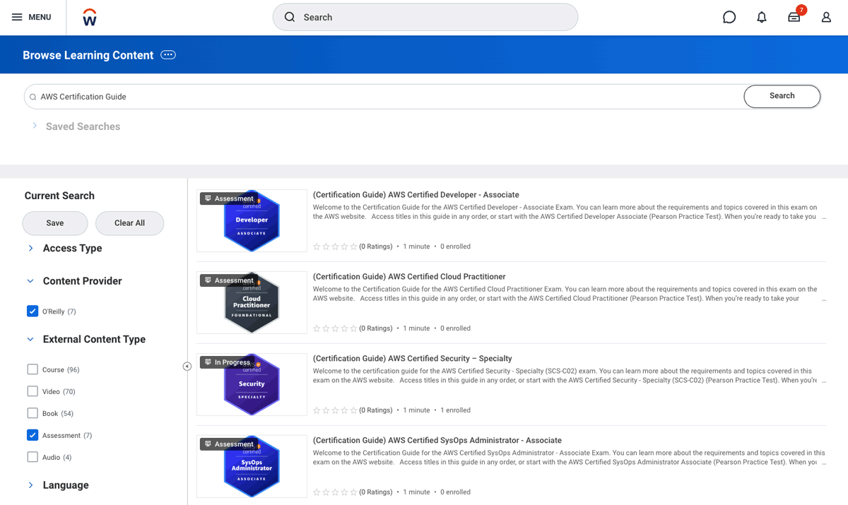This screenshot has height=505, width=848.
Task: Click the rating stars for AWS Certified Developer
Action: tap(335, 246)
